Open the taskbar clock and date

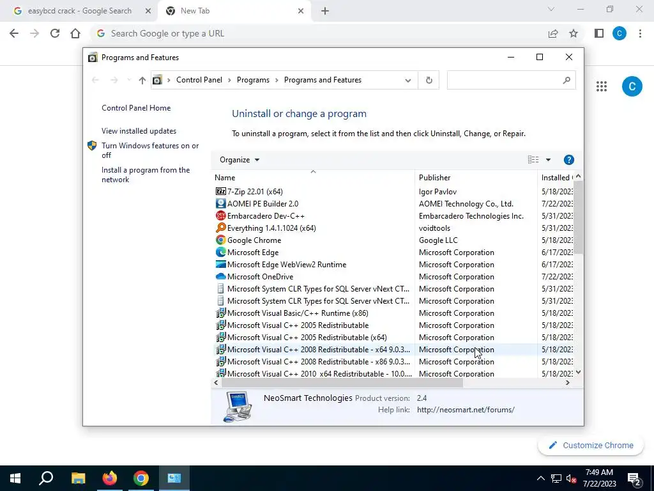(599, 478)
